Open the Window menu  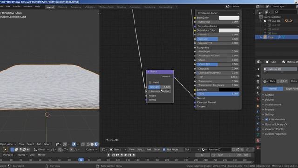(28, 7)
